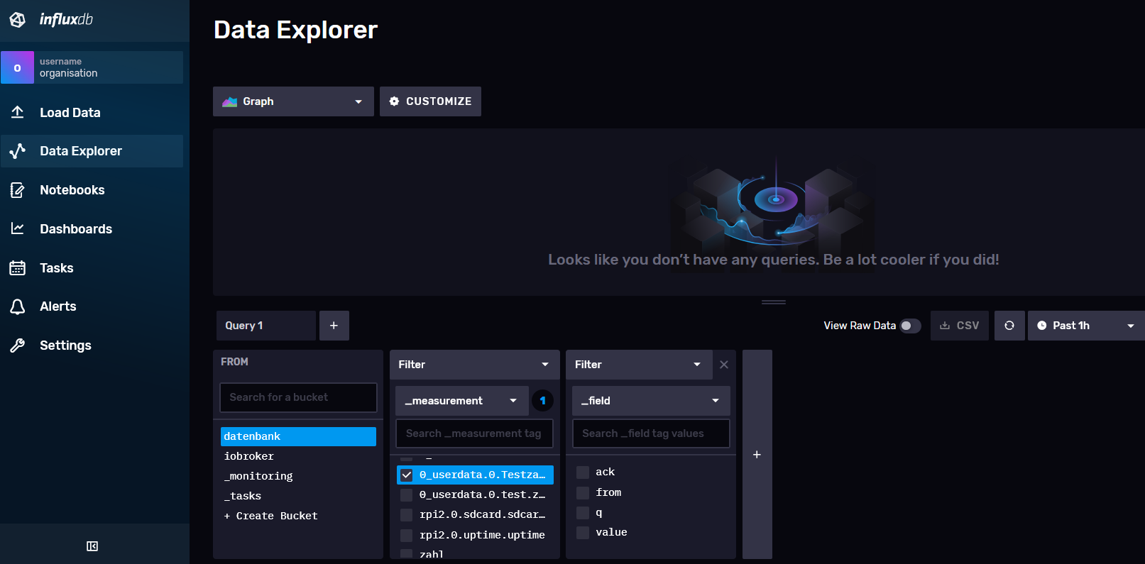Click the Tasks calendar icon

pos(18,267)
